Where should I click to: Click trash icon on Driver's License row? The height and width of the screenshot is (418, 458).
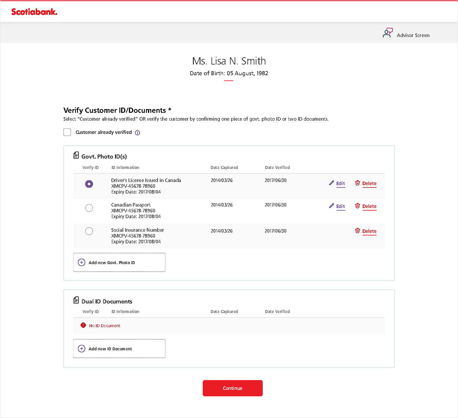tap(358, 183)
